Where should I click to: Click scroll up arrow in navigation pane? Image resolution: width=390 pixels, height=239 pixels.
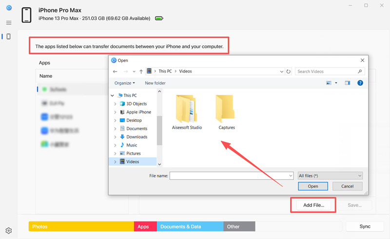point(159,92)
